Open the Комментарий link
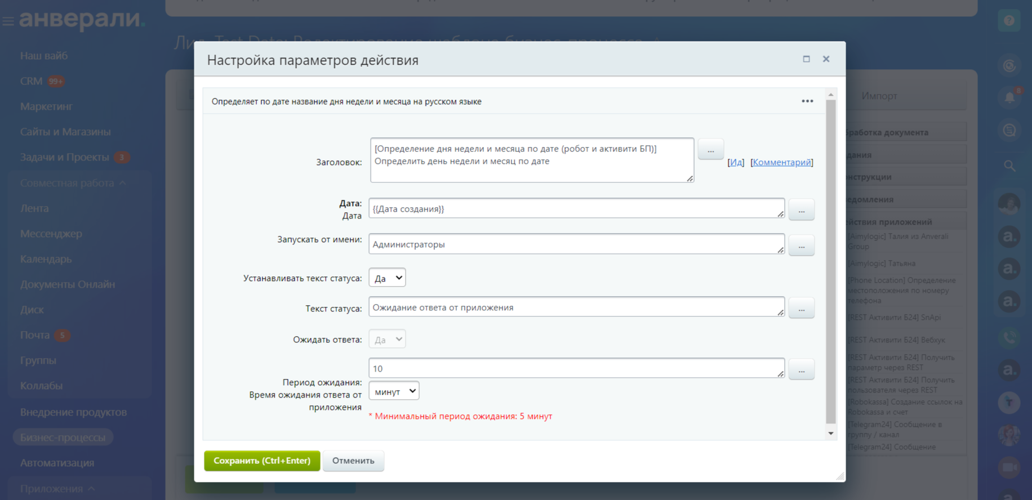The width and height of the screenshot is (1032, 500). pos(782,162)
